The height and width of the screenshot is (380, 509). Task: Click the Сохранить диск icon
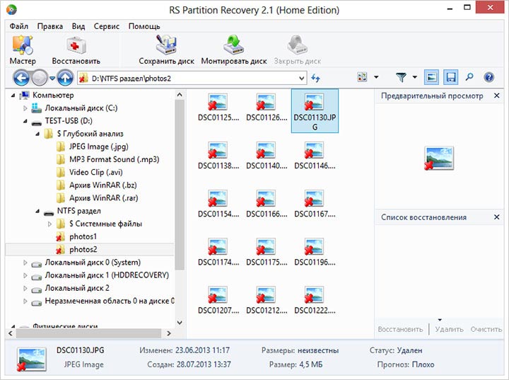click(166, 50)
